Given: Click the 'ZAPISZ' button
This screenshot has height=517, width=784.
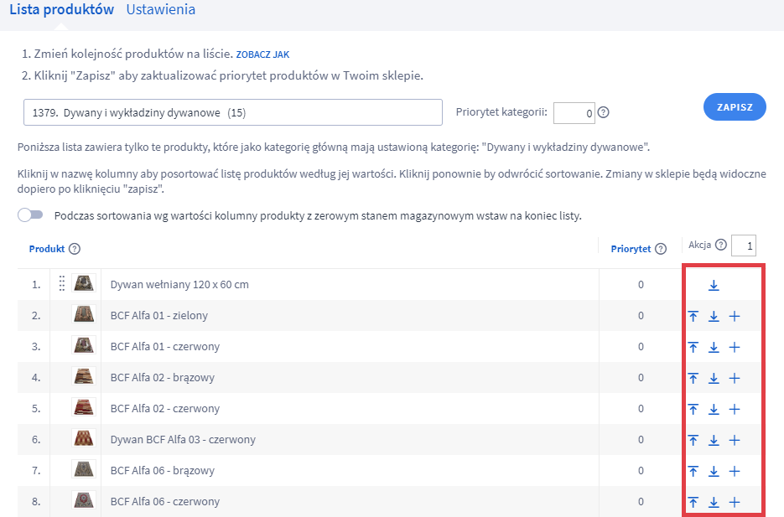Looking at the screenshot, I should [735, 107].
